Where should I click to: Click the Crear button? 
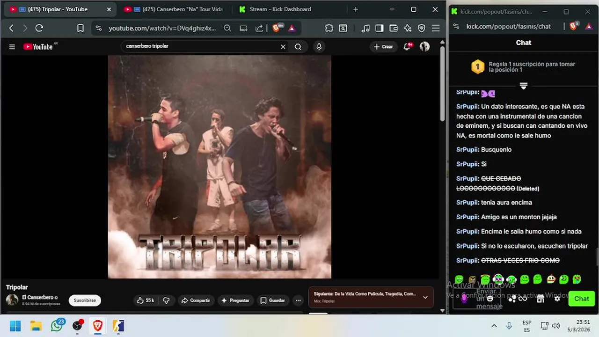tap(383, 46)
